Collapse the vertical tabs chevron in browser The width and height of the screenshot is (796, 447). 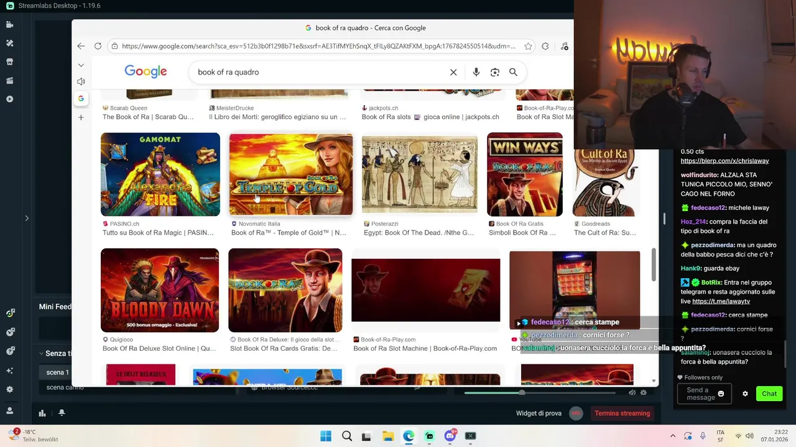pyautogui.click(x=81, y=65)
